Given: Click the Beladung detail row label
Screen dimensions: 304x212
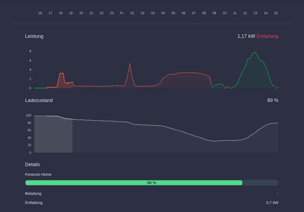Looking at the screenshot, I should [x=33, y=193].
